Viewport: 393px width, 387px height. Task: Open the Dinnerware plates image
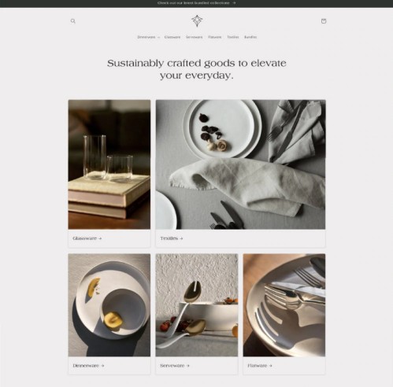109,305
